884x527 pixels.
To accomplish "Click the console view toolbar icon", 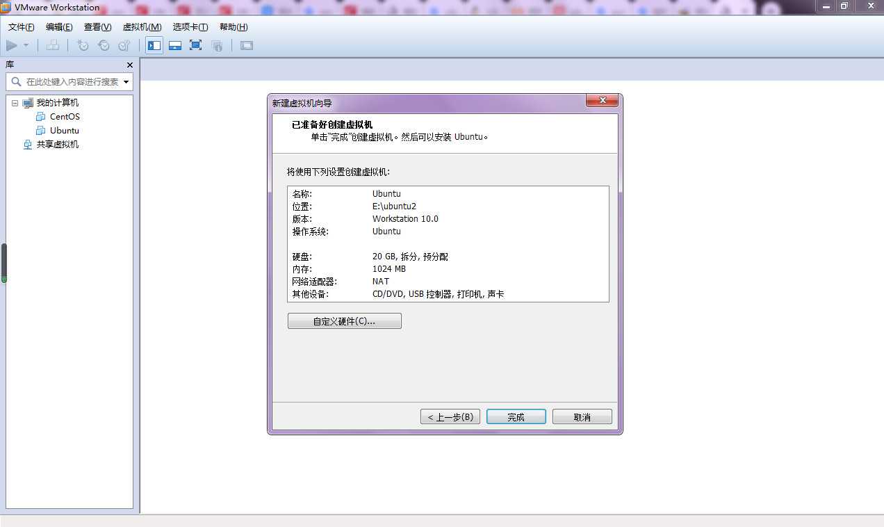I will point(247,45).
